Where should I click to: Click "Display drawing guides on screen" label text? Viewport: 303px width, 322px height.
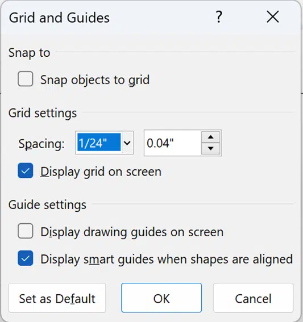click(132, 232)
